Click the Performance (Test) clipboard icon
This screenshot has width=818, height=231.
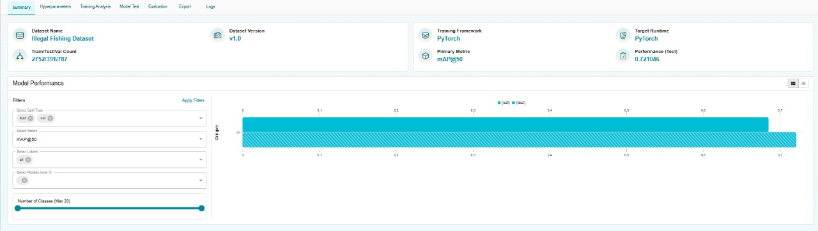[x=622, y=56]
